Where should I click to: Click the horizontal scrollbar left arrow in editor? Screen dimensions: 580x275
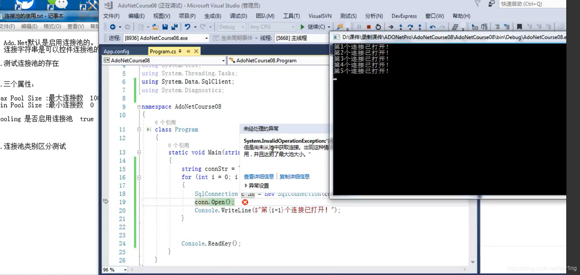[132, 269]
